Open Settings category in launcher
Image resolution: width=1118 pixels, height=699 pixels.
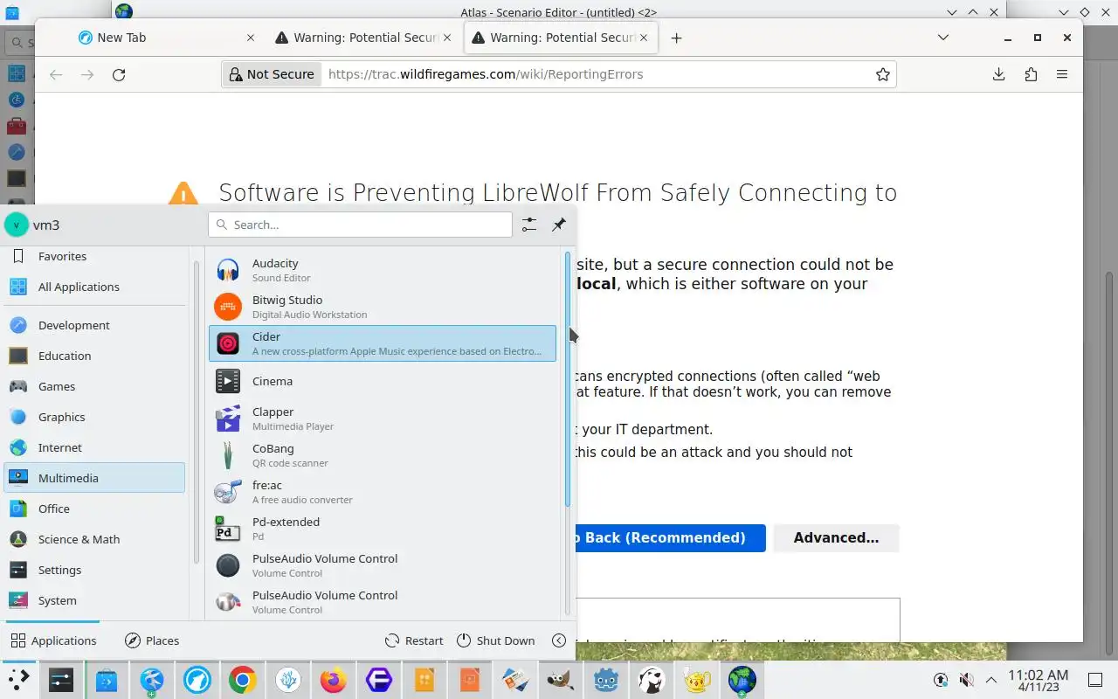coord(94,570)
